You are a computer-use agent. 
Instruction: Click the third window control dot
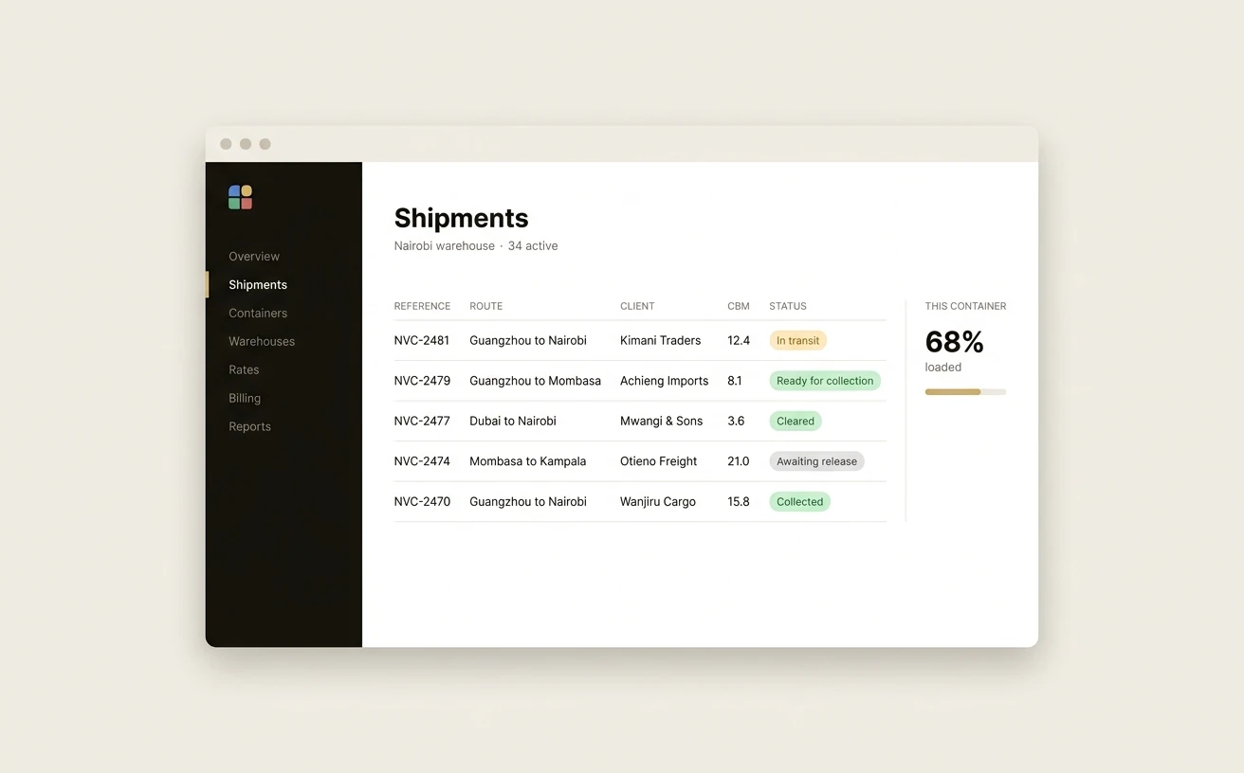pos(265,144)
